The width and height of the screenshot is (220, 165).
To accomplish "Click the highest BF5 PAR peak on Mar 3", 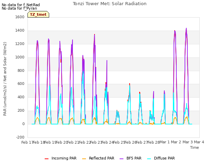I will pyautogui.click(x=186, y=28).
